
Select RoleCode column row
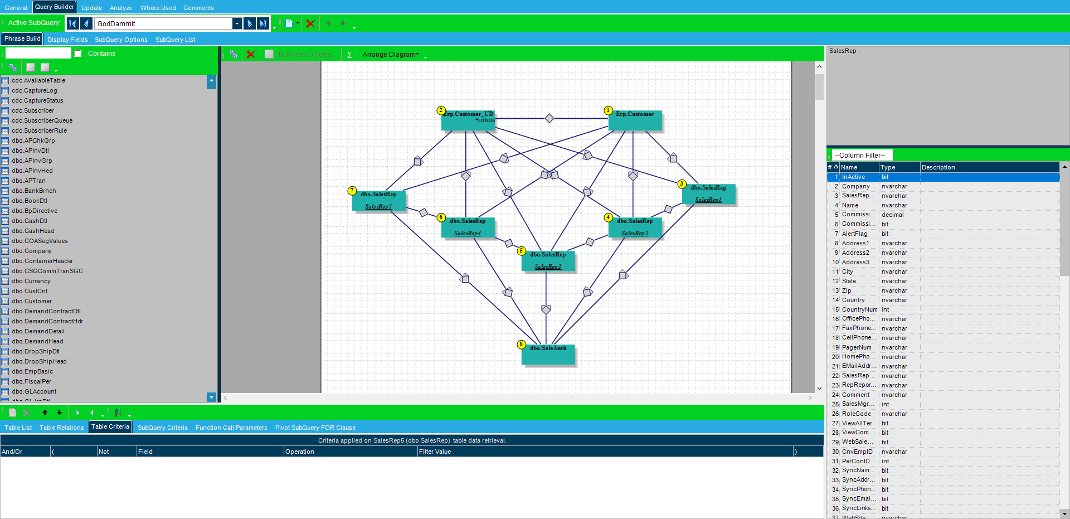click(x=943, y=414)
